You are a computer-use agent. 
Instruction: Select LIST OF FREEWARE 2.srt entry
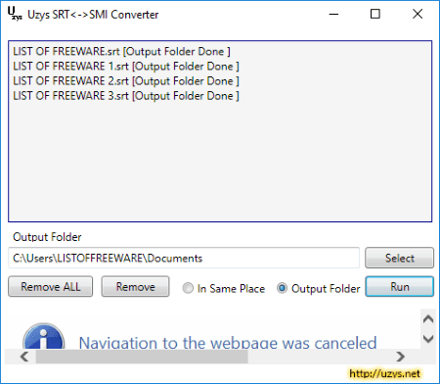click(126, 81)
